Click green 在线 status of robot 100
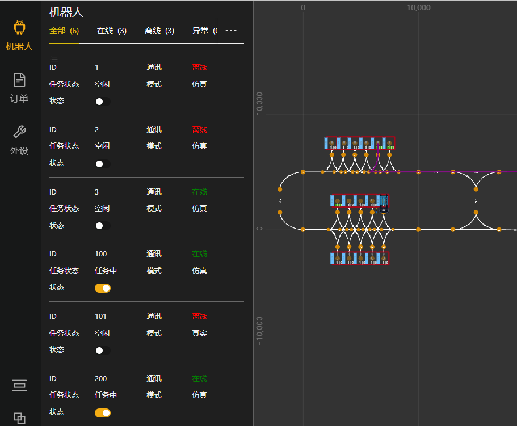Image resolution: width=517 pixels, height=426 pixels. [x=200, y=254]
